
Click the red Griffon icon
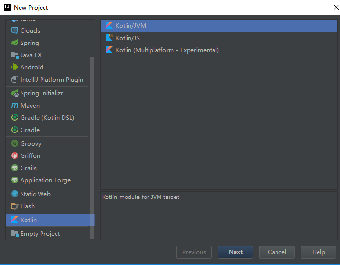coord(15,155)
